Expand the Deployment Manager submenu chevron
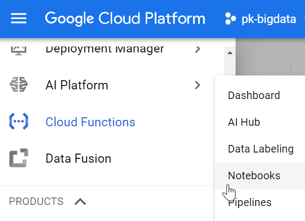Viewport: 305px width, 221px height. click(198, 49)
